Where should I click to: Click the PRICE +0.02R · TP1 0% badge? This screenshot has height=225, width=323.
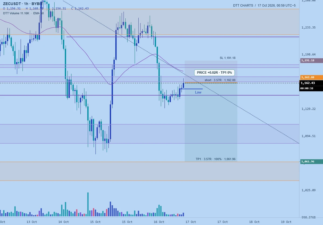tap(215, 73)
